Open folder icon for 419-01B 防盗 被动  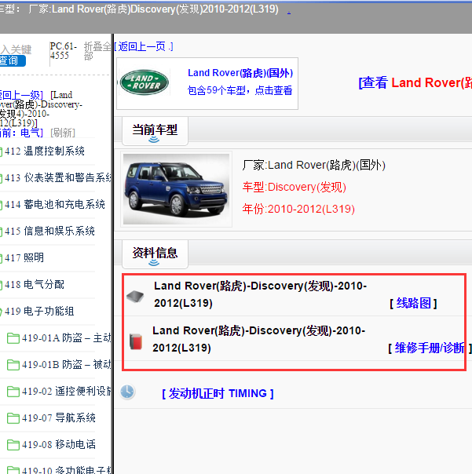click(x=13, y=365)
